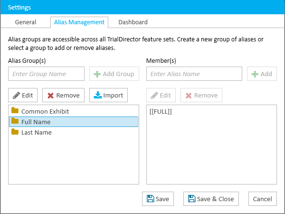Select the [[FULL]] member entry
The image size is (285, 214).
[161, 112]
